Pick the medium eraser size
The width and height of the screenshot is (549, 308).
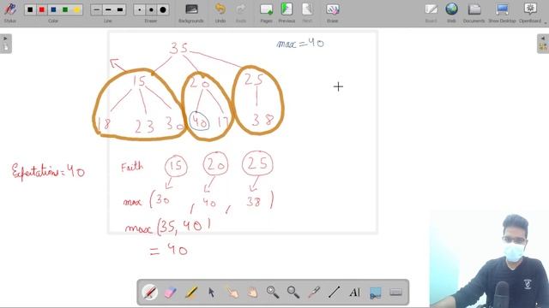[x=151, y=9]
